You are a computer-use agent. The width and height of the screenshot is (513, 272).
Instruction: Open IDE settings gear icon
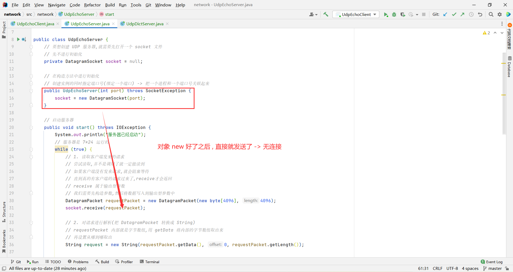tap(500, 14)
